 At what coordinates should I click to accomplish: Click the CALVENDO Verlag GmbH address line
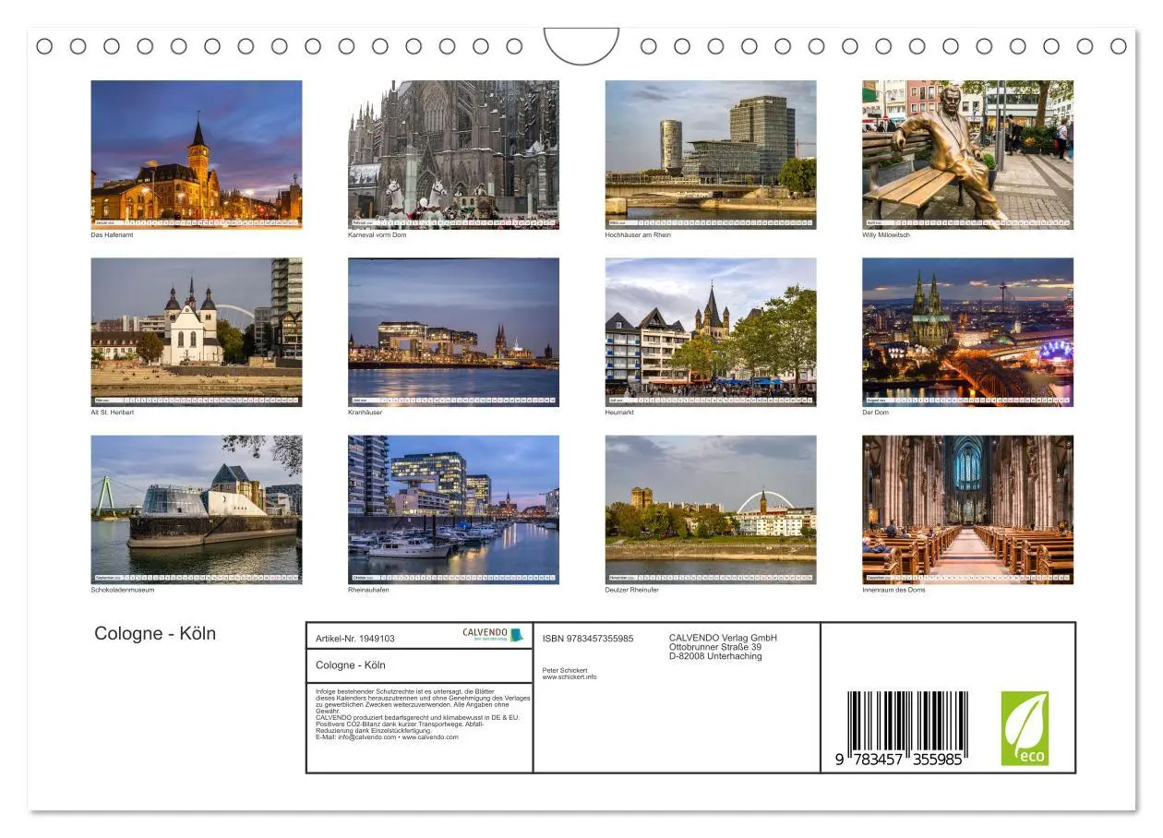pyautogui.click(x=723, y=638)
